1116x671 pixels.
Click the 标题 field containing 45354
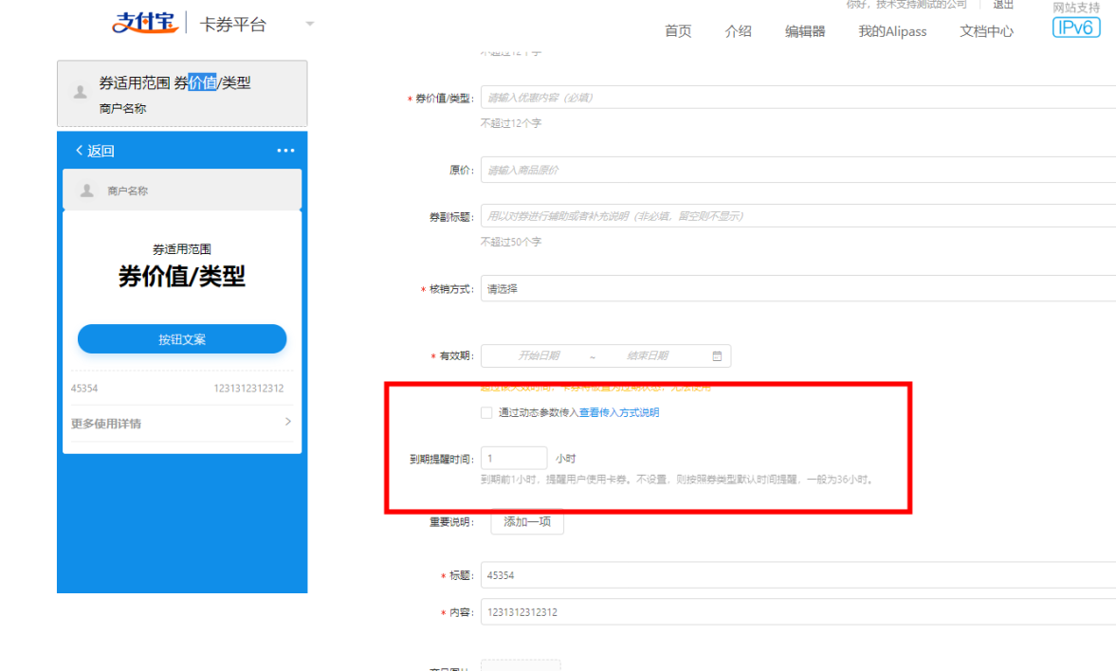(797, 575)
